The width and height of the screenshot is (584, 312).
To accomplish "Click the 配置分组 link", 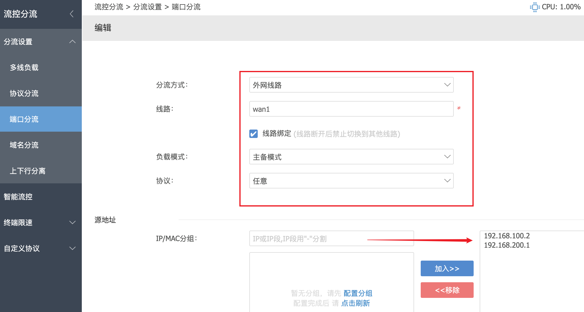I will click(x=358, y=293).
